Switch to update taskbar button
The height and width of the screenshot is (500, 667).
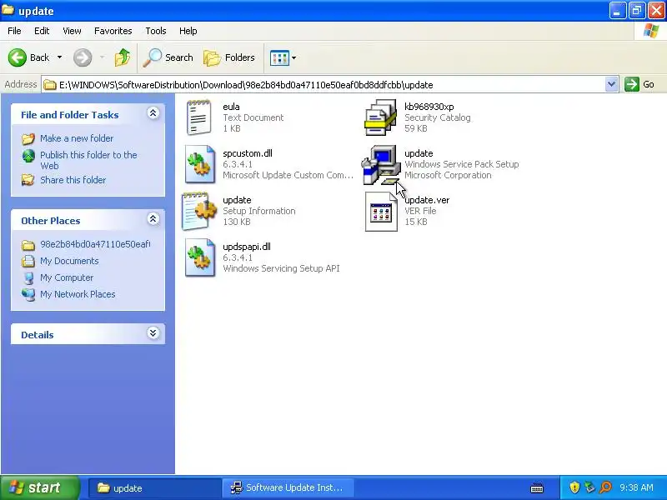[x=154, y=487]
